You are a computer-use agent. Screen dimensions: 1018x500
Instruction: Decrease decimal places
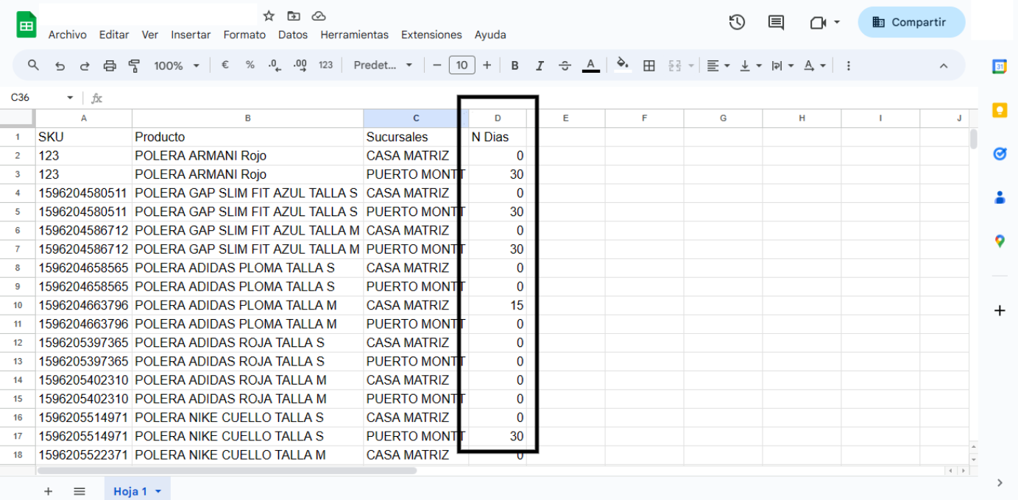point(275,65)
